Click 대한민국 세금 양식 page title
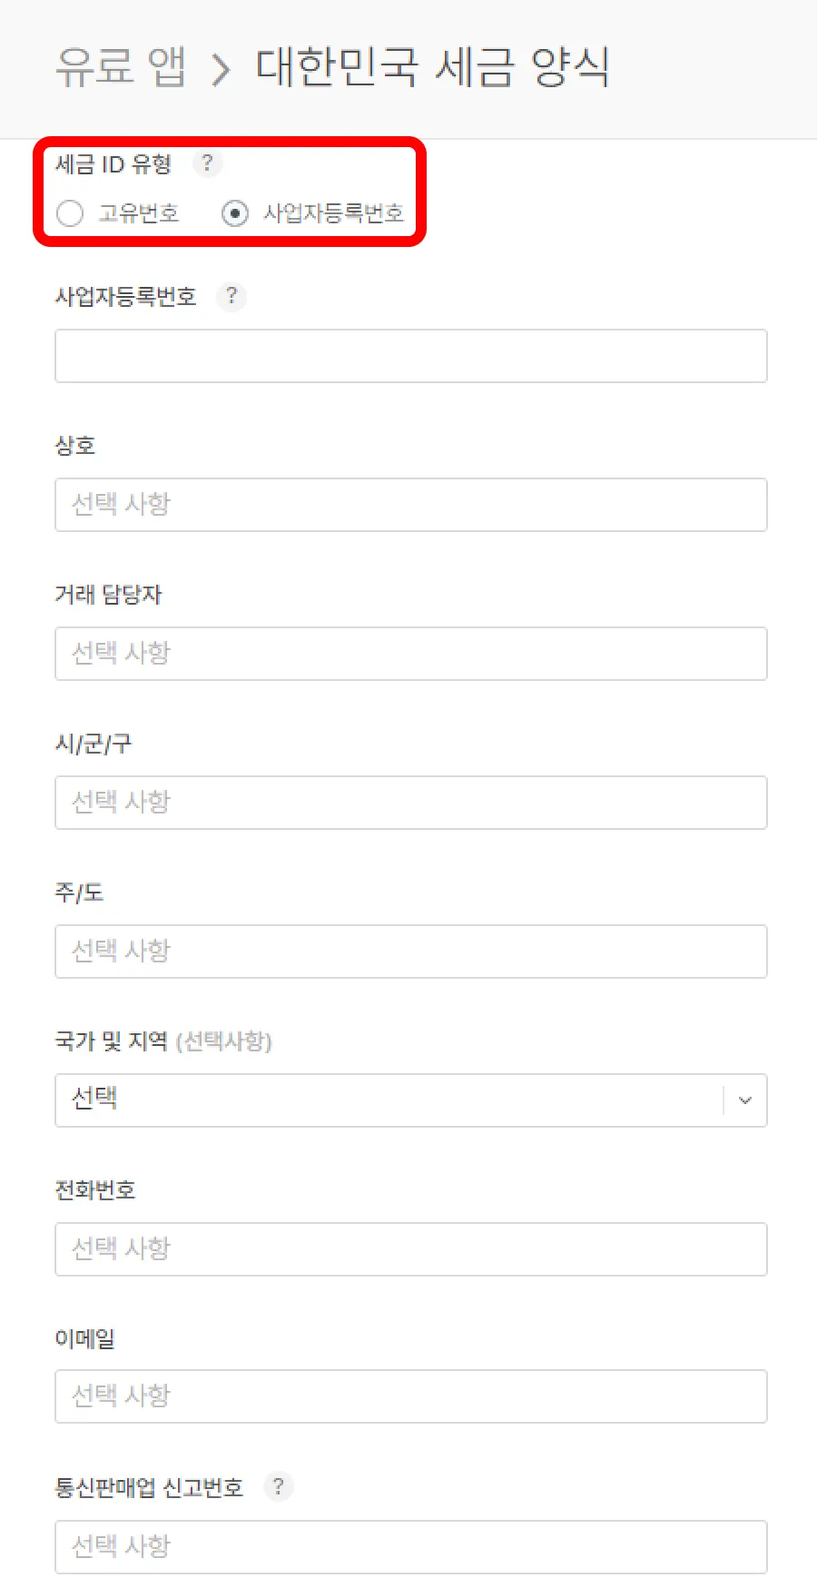This screenshot has height=1578, width=817. click(x=432, y=67)
